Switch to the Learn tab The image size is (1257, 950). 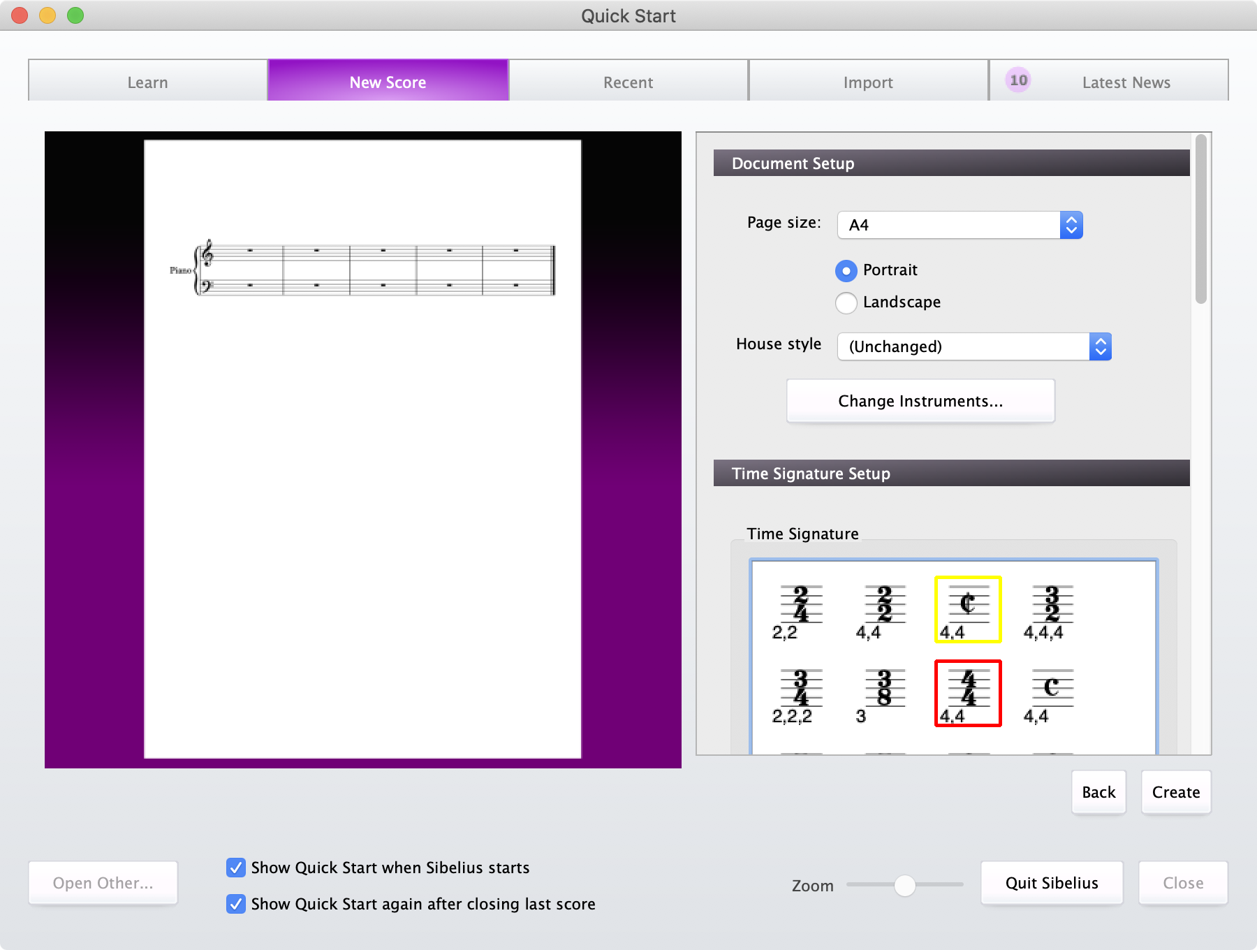coord(147,81)
